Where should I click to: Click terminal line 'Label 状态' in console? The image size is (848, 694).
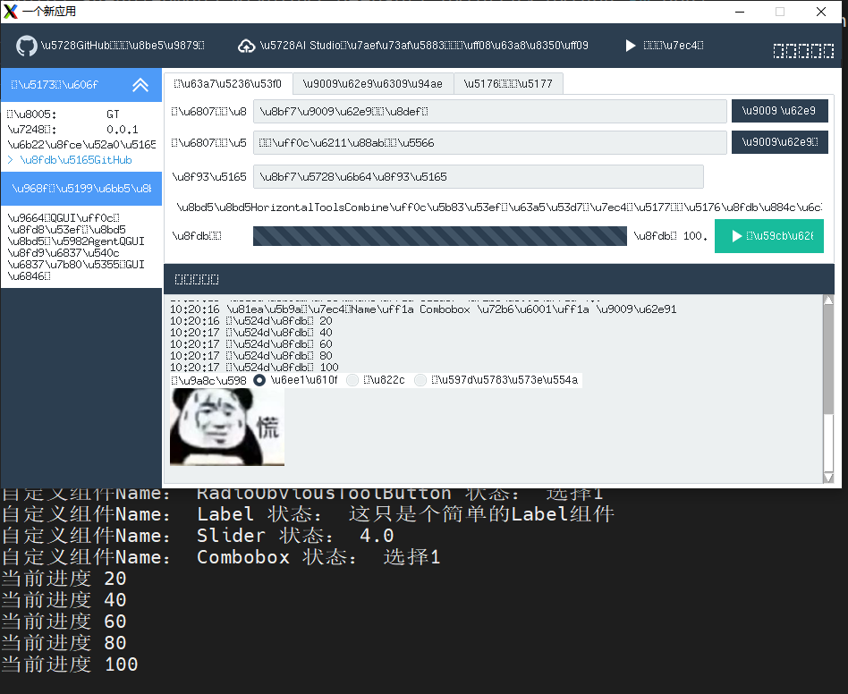pos(308,514)
